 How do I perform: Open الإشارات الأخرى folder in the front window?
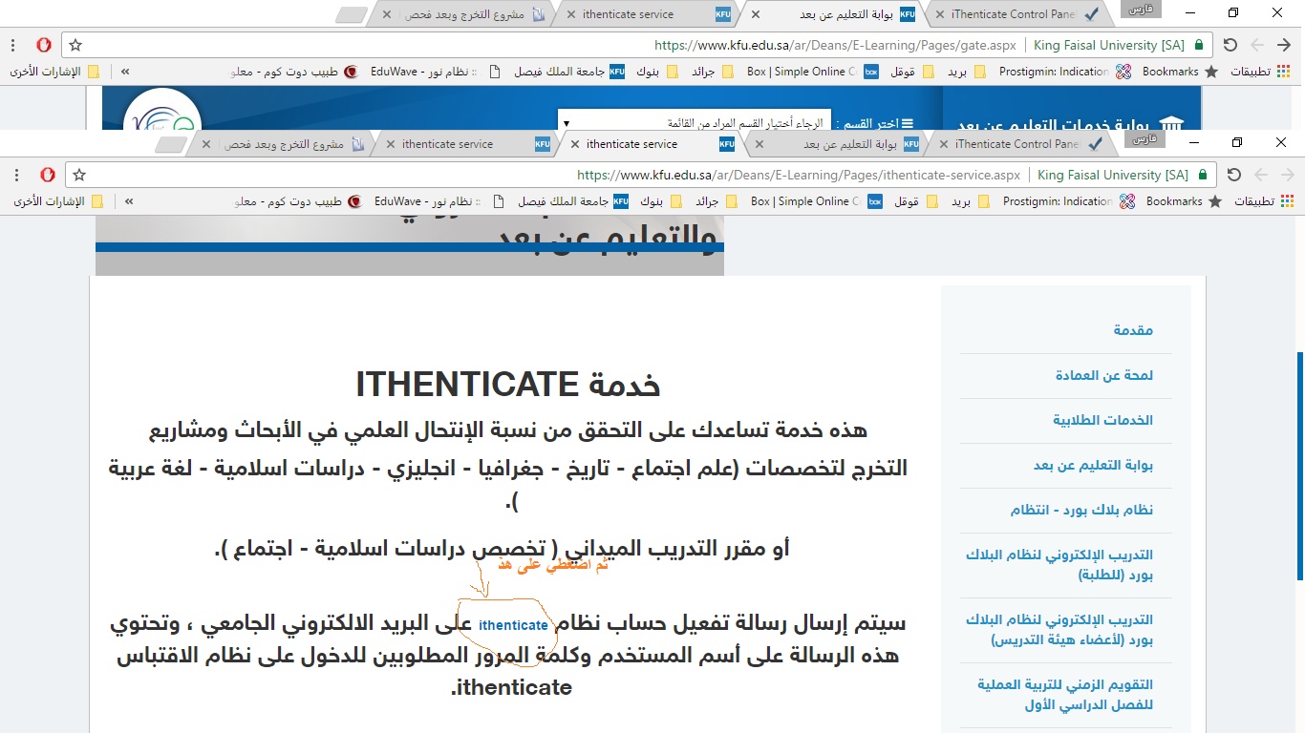coord(59,201)
